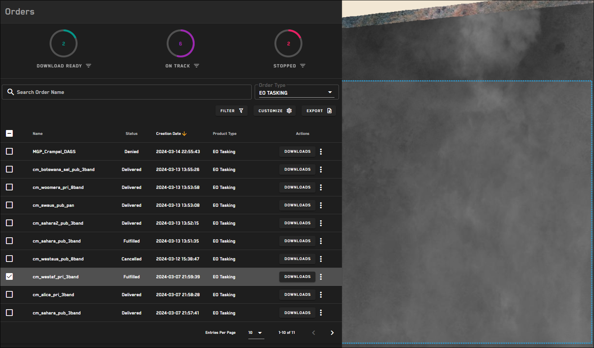Select the cm_botswana_sel_pub_3band checkbox
Viewport: 594px width, 348px height.
(x=9, y=169)
